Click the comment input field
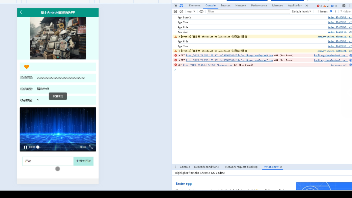The width and height of the screenshot is (352, 198). tap(48, 161)
